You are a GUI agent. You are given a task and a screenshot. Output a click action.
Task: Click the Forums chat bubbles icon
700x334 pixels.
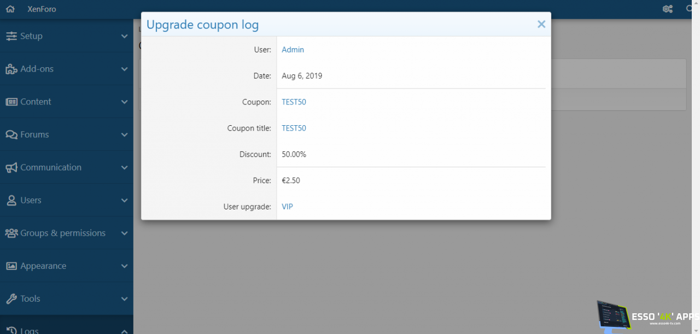point(11,134)
